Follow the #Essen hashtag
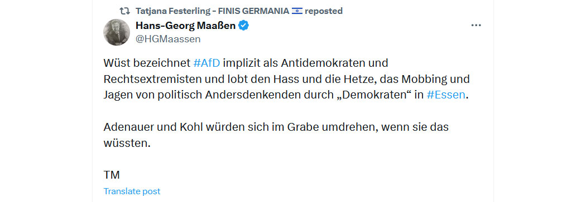 (x=446, y=95)
